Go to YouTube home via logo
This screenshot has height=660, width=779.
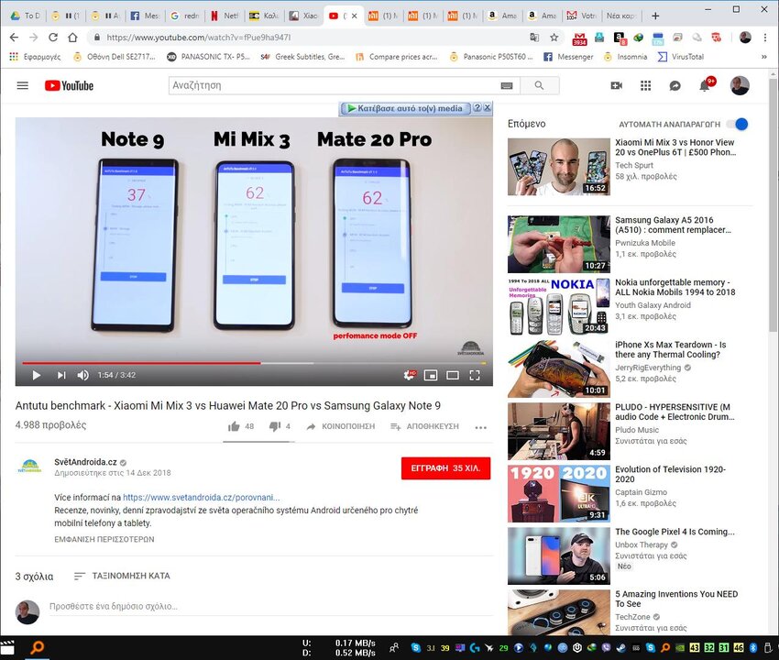click(69, 85)
